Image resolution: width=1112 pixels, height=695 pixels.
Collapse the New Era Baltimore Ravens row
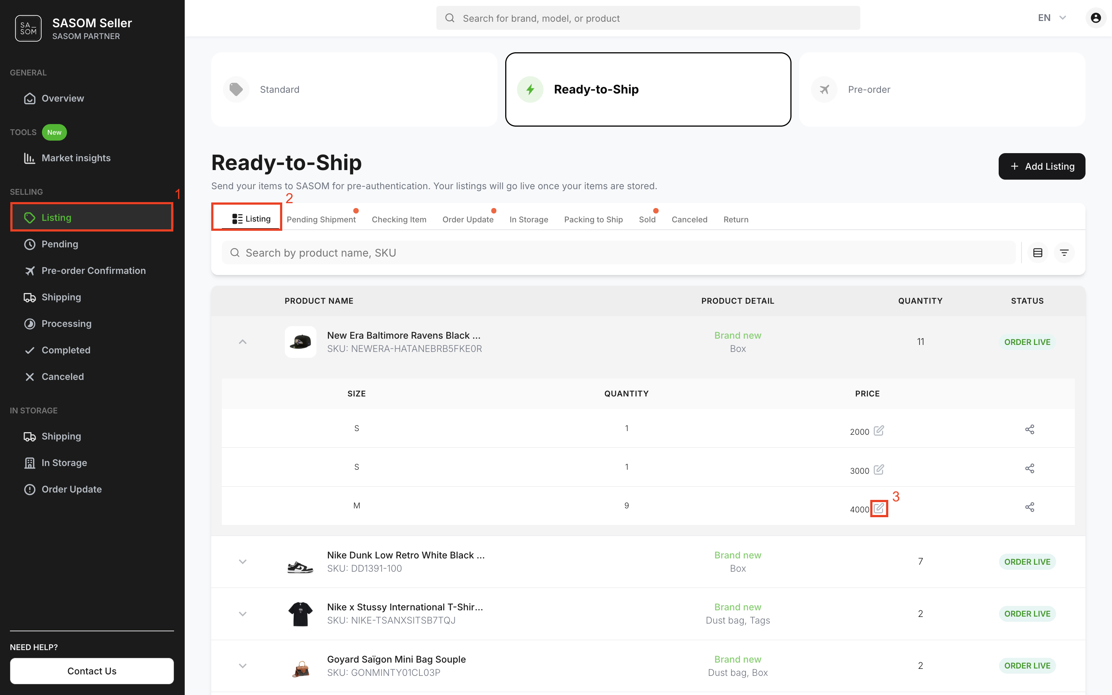(242, 342)
